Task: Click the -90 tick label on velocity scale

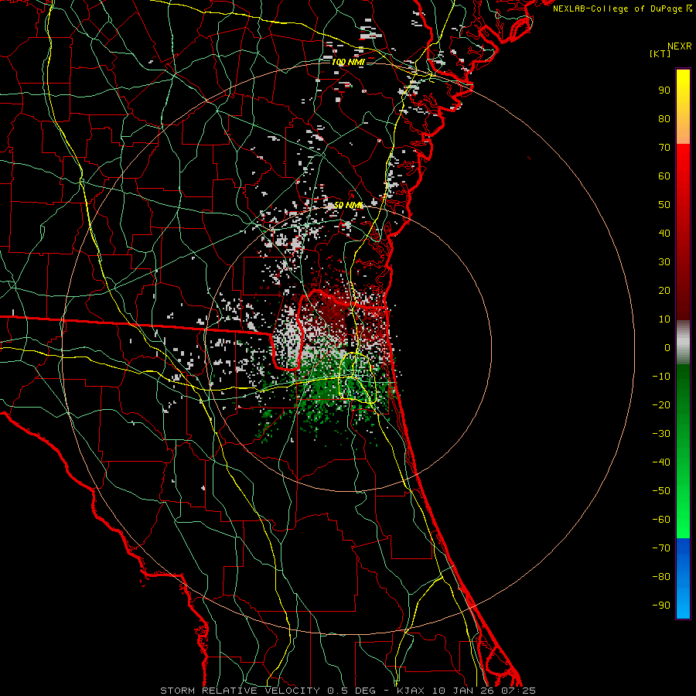Action: [661, 606]
